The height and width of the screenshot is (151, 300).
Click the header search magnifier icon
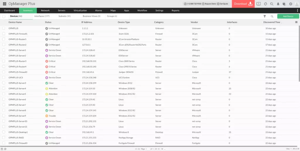272,4
